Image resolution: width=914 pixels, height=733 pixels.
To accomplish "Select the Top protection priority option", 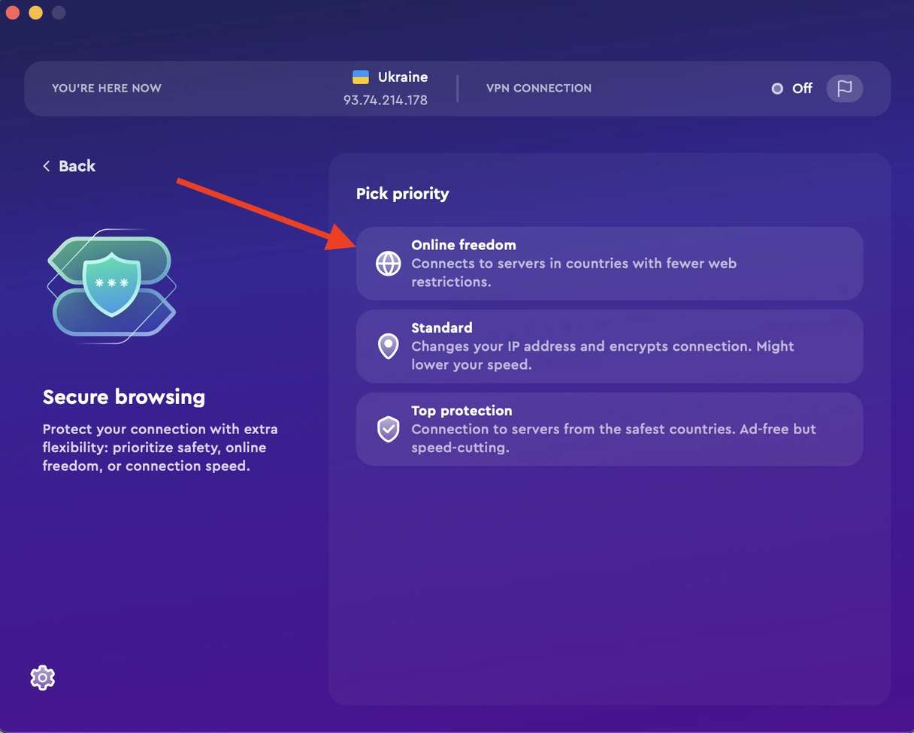I will (609, 430).
